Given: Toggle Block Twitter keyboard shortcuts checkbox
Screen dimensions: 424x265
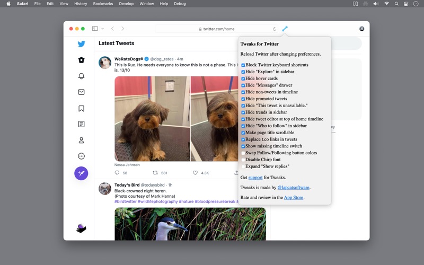Looking at the screenshot, I should (x=243, y=65).
